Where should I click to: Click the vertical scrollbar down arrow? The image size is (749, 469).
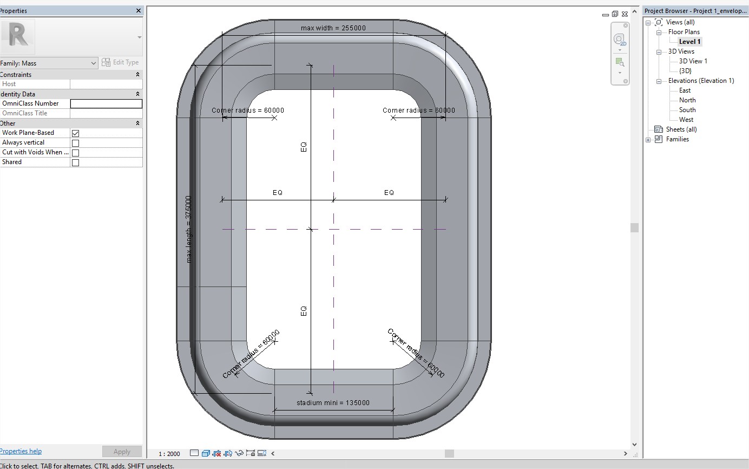(634, 445)
